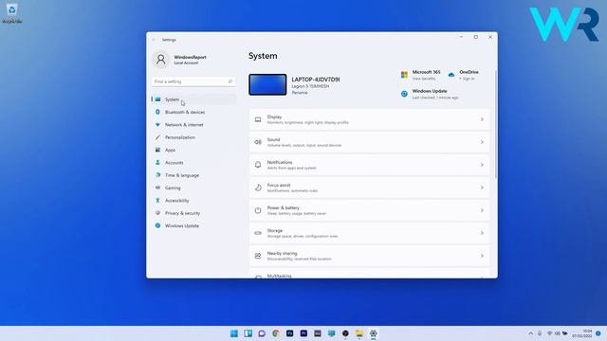
Task: Switch to Accounts settings
Action: (193, 163)
